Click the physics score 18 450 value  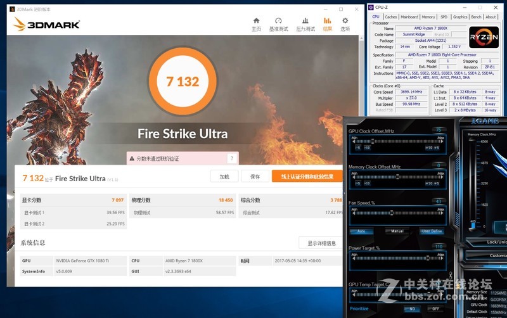point(226,200)
